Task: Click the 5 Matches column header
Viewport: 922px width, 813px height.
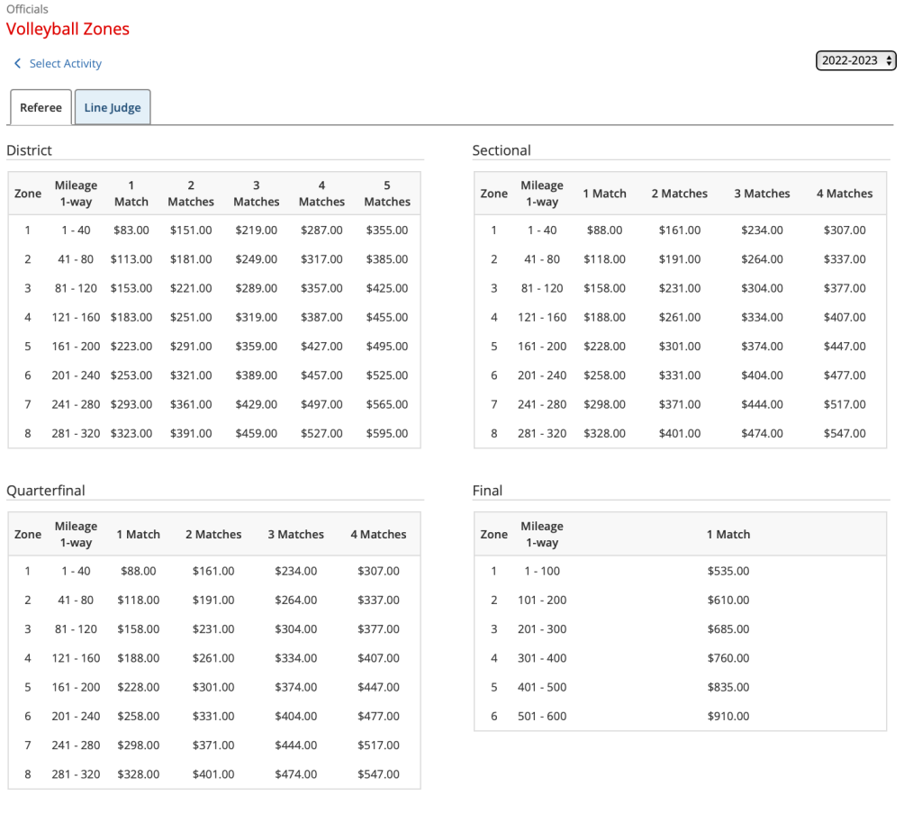Action: coord(387,194)
